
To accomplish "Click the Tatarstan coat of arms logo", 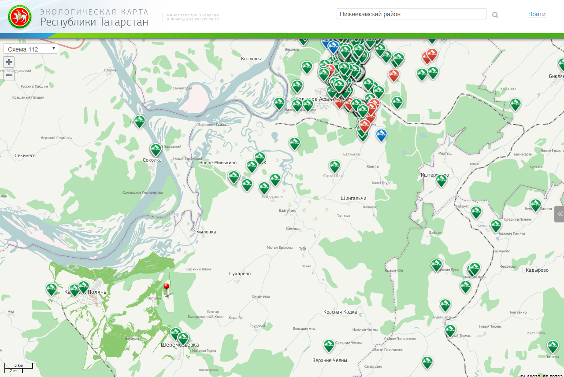I will 20,17.
